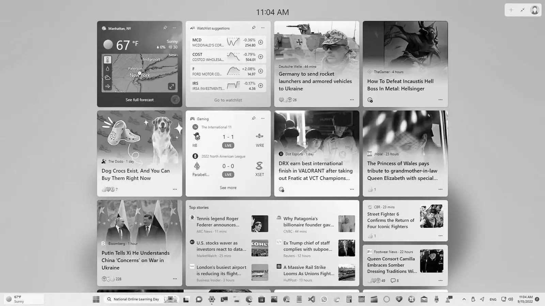Open Microsoft Store from taskbar
This screenshot has width=545, height=306.
[x=261, y=299]
